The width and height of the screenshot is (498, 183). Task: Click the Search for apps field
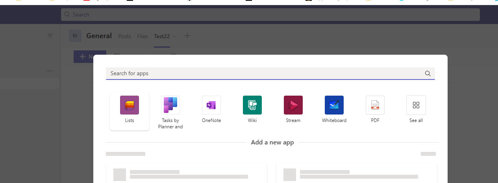coord(270,73)
